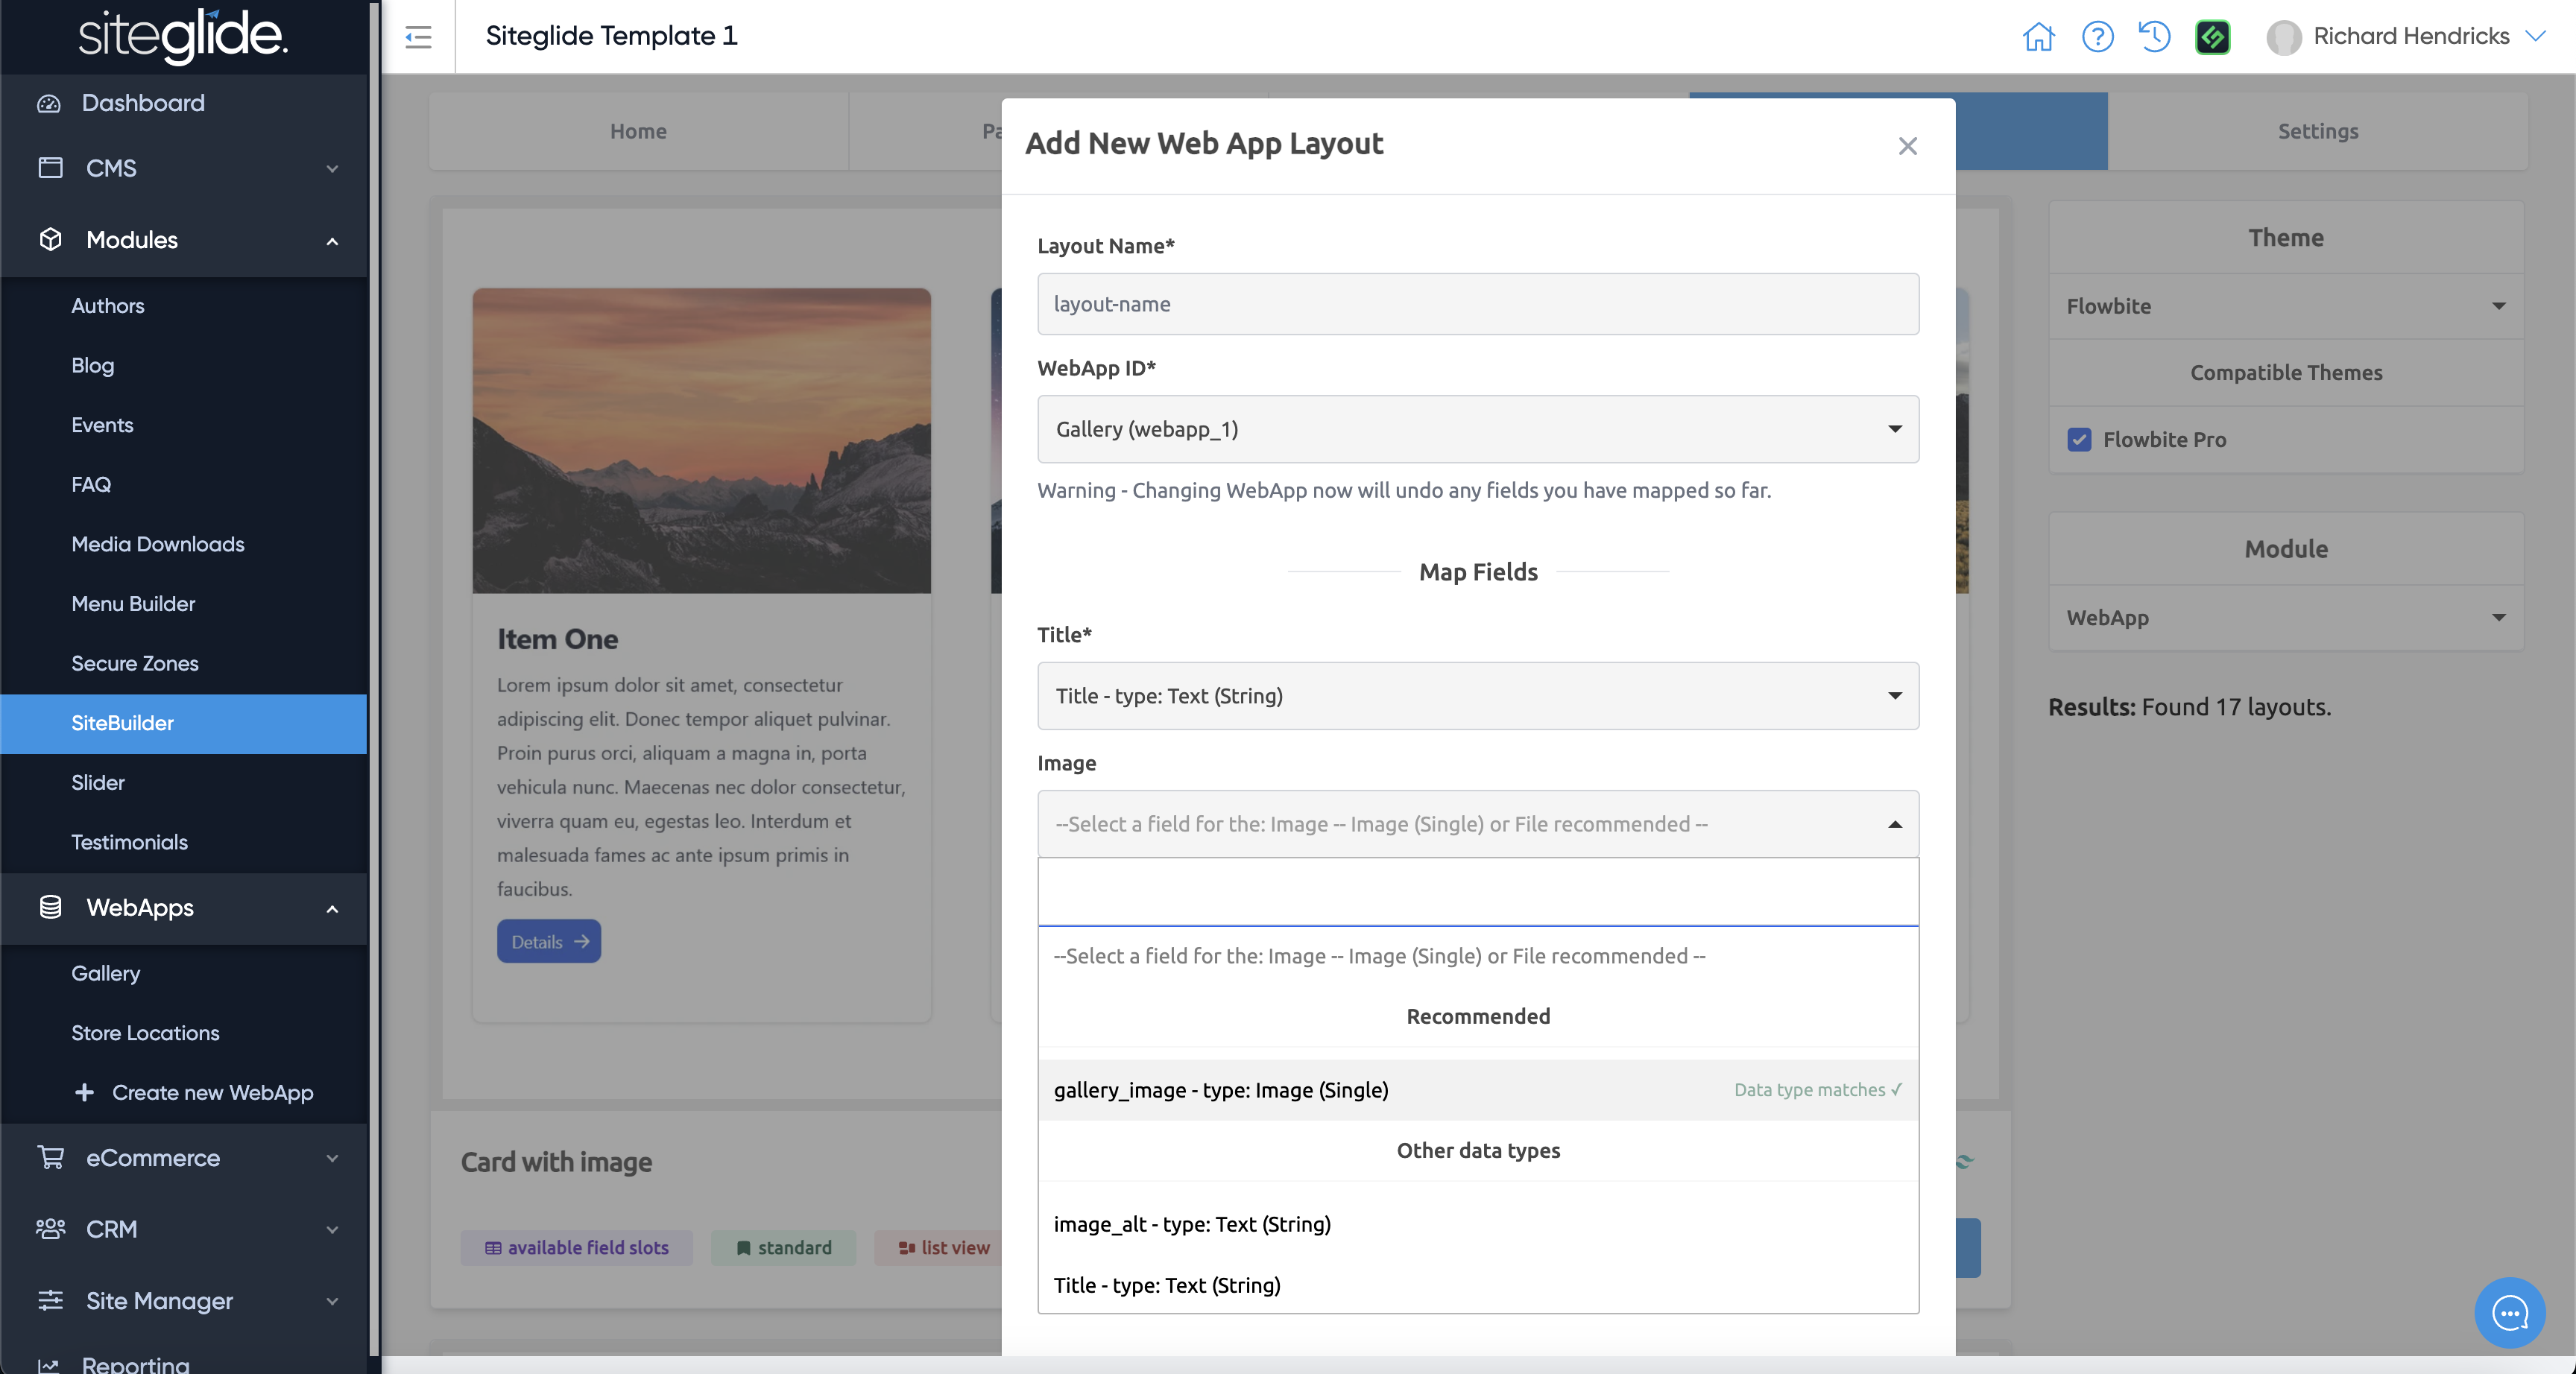Viewport: 2576px width, 1374px height.
Task: Open the live chat bubble icon
Action: tap(2509, 1312)
